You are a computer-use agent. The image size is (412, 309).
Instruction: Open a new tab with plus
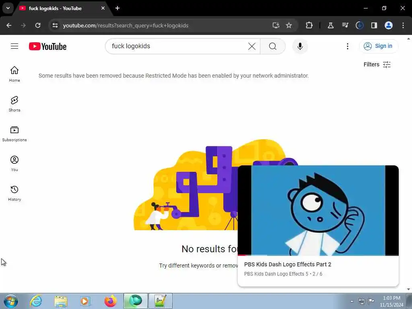click(x=117, y=8)
